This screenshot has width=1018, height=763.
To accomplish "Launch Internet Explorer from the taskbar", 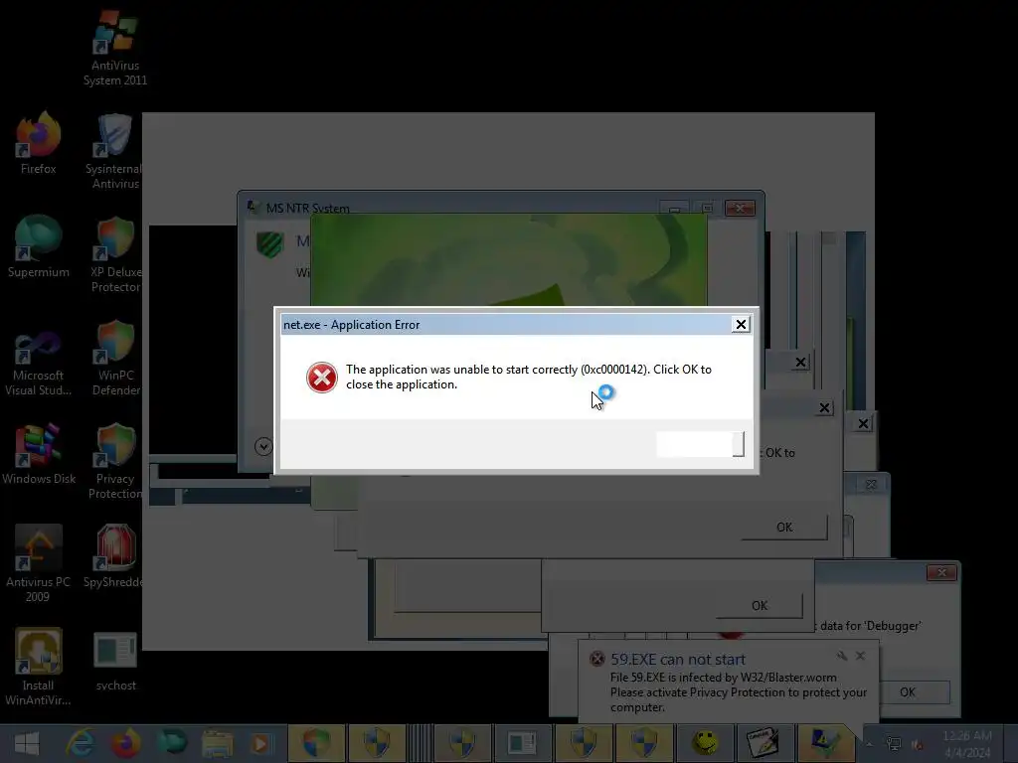I will tap(80, 743).
